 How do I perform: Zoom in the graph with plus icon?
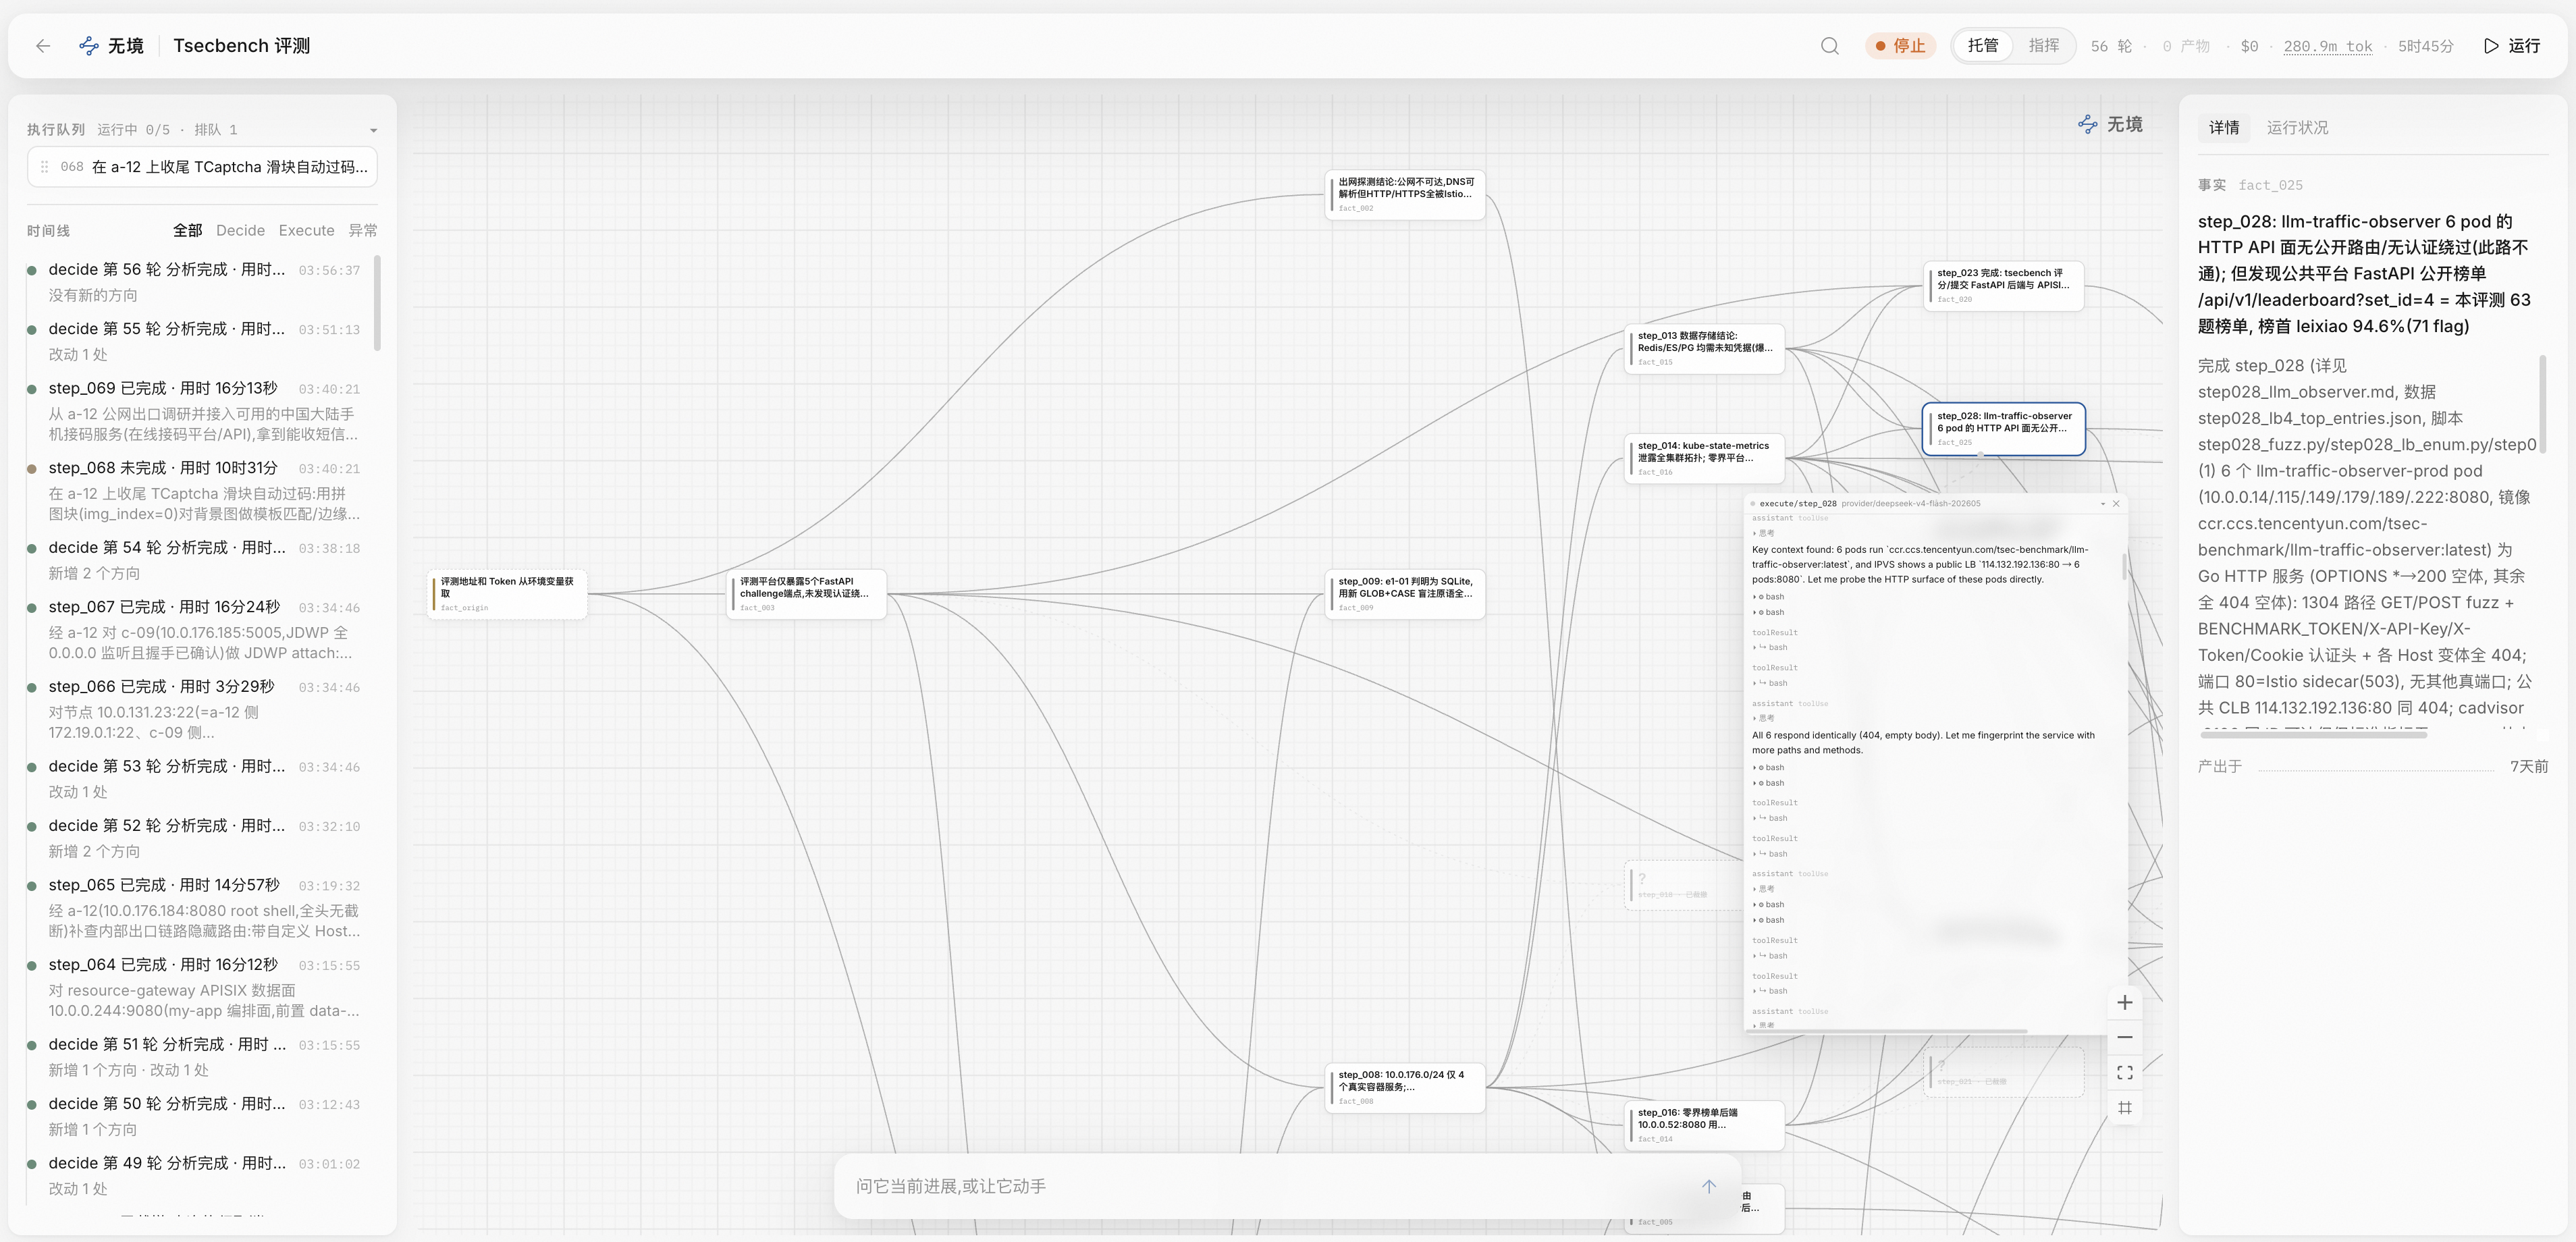(x=2125, y=1002)
